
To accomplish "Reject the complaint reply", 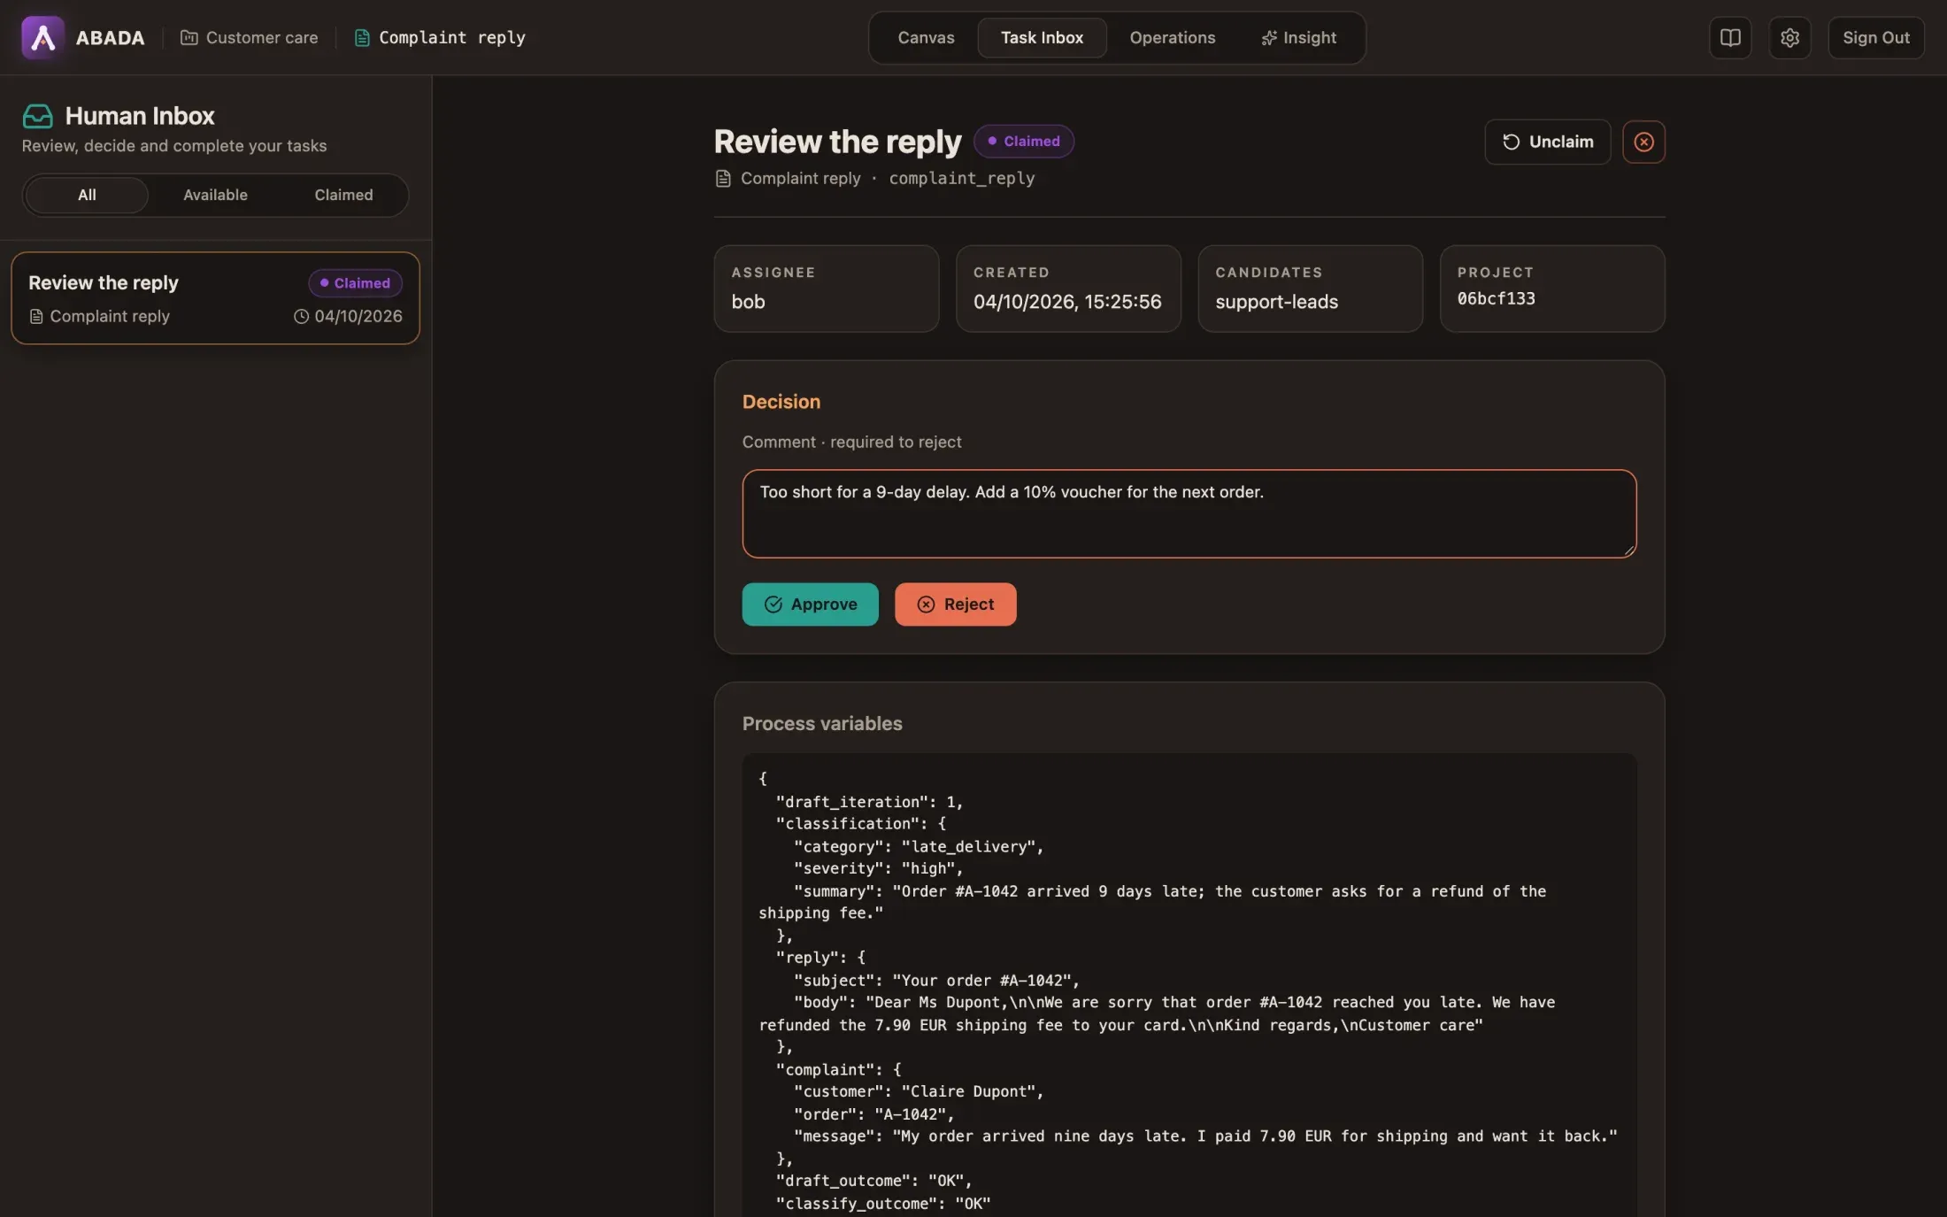I will click(x=955, y=604).
